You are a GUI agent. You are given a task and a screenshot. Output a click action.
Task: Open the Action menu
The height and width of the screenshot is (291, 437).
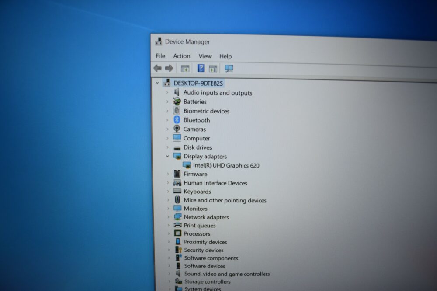click(x=182, y=56)
